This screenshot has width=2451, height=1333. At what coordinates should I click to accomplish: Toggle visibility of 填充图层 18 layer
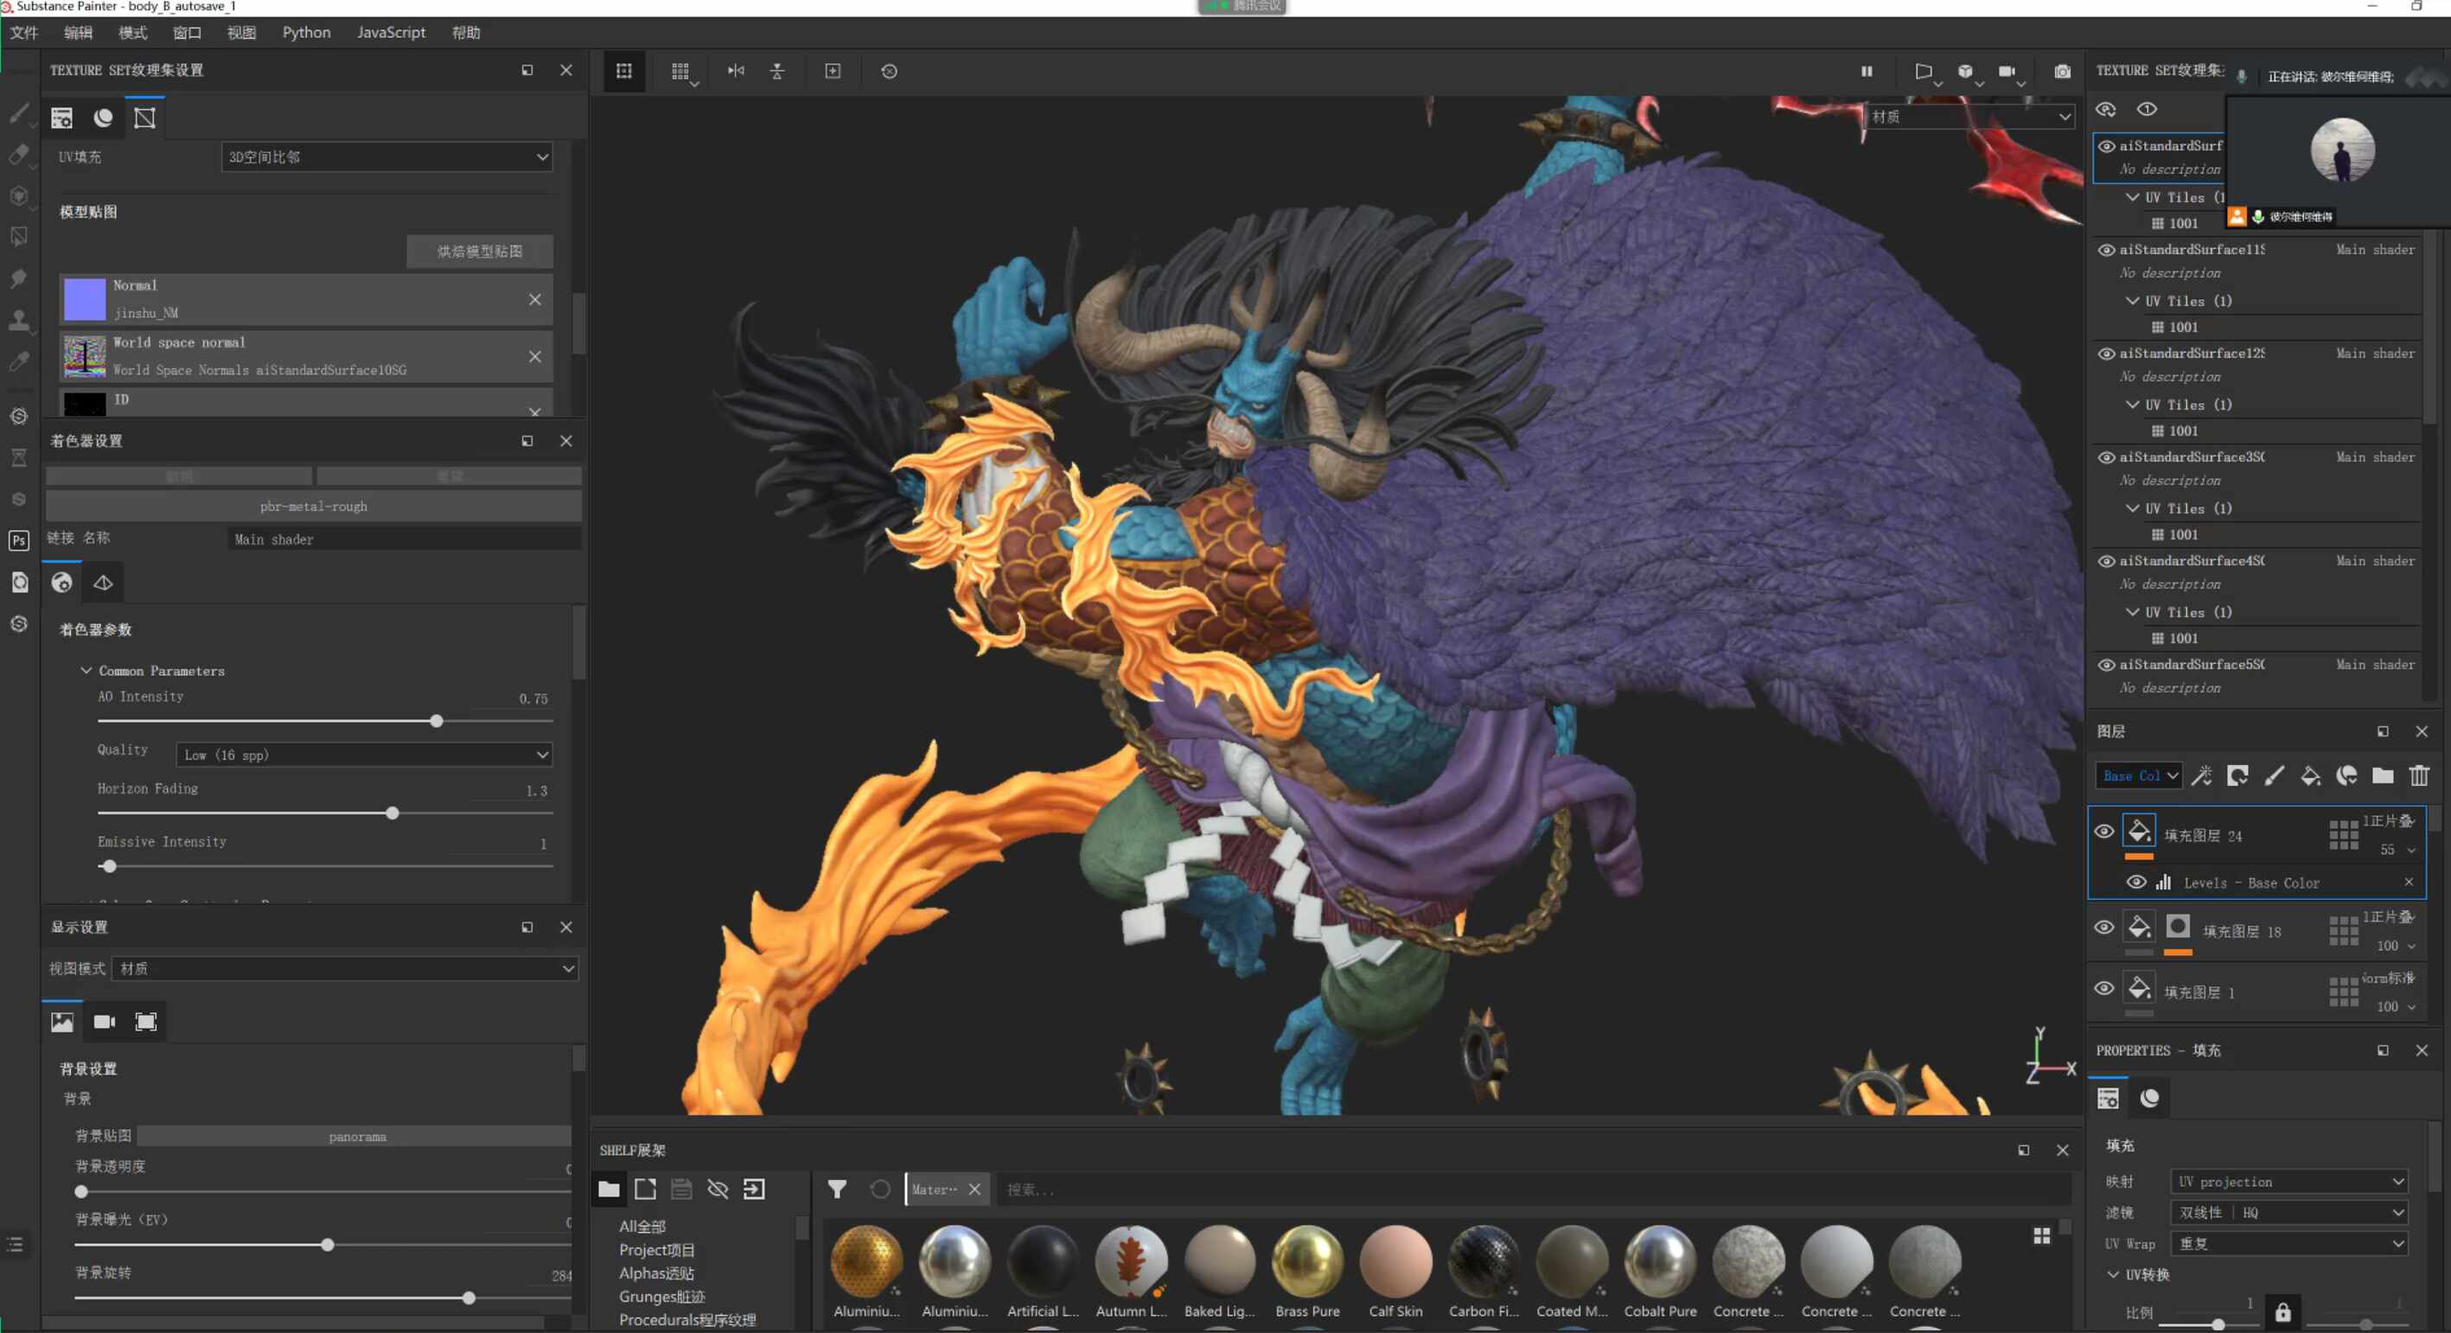click(2103, 927)
